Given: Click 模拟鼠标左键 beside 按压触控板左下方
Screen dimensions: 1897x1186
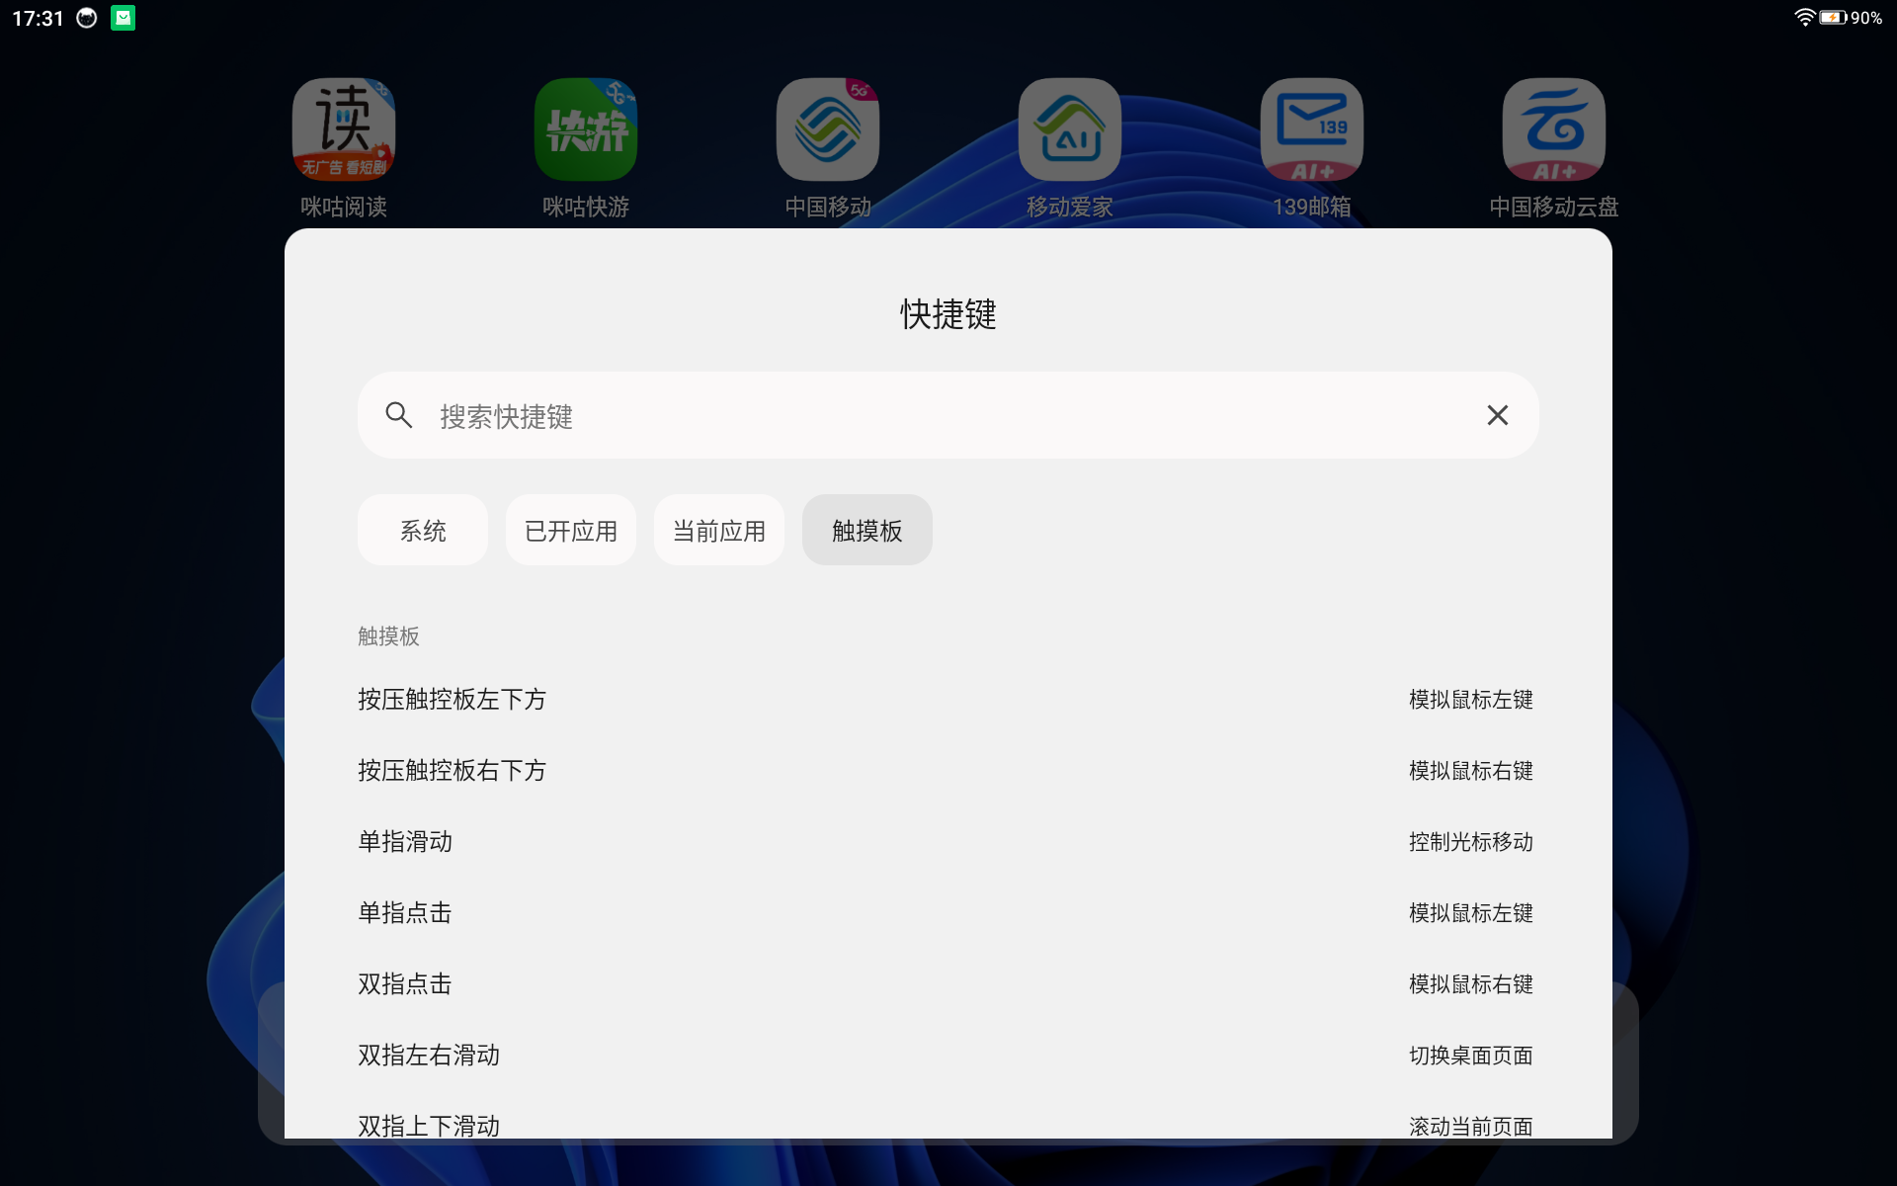Looking at the screenshot, I should (x=1471, y=700).
